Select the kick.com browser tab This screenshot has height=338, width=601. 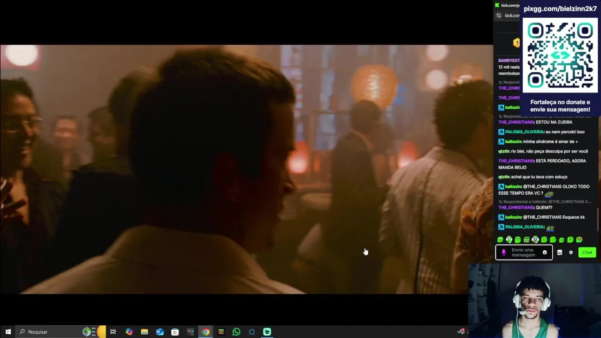coord(508,5)
